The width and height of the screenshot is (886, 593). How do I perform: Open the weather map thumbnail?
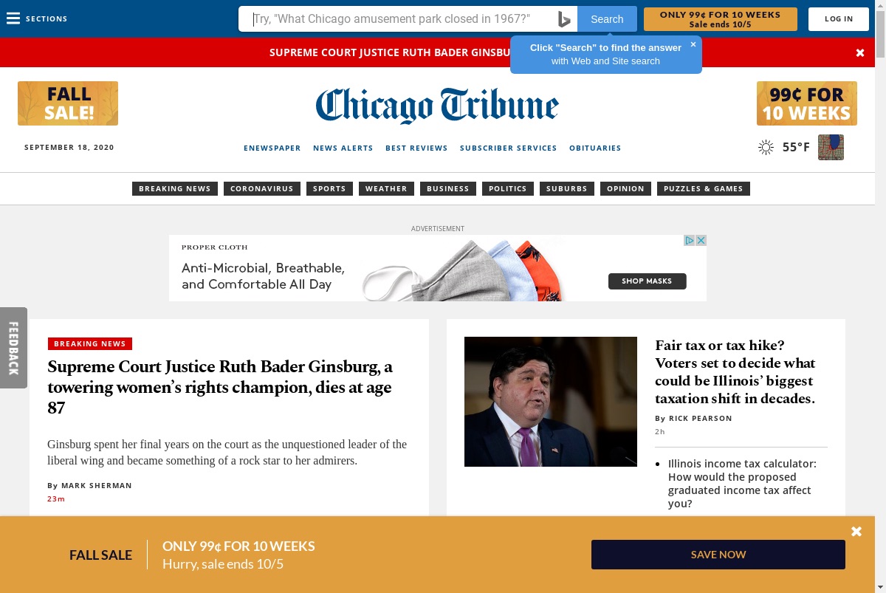pyautogui.click(x=831, y=147)
